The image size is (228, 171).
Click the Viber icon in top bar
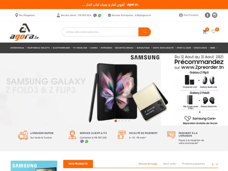point(95,15)
